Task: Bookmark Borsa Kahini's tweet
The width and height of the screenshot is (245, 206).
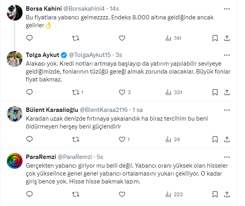Action: click(215, 38)
